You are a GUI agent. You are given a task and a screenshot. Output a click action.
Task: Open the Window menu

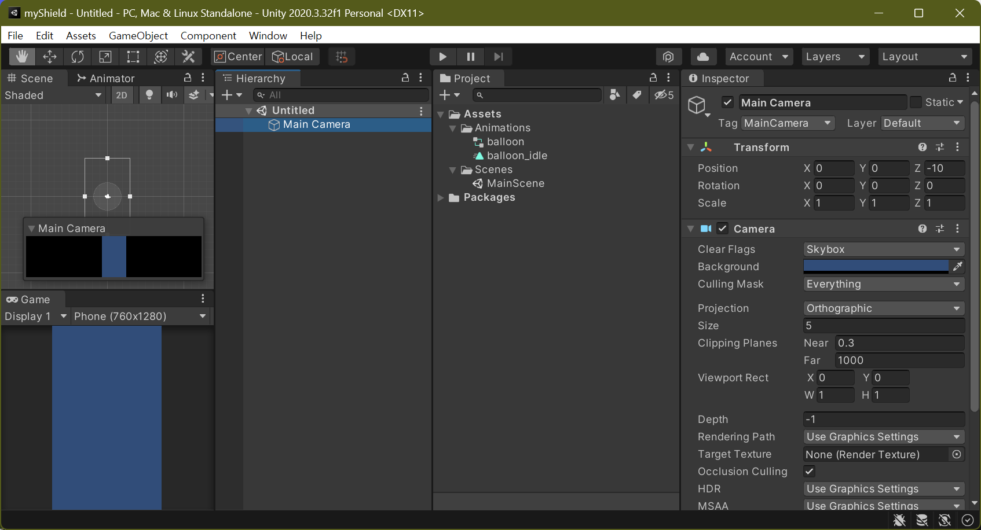[x=268, y=35]
